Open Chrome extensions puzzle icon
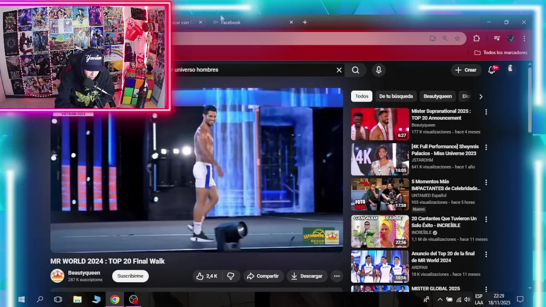This screenshot has width=546, height=307. click(x=476, y=38)
